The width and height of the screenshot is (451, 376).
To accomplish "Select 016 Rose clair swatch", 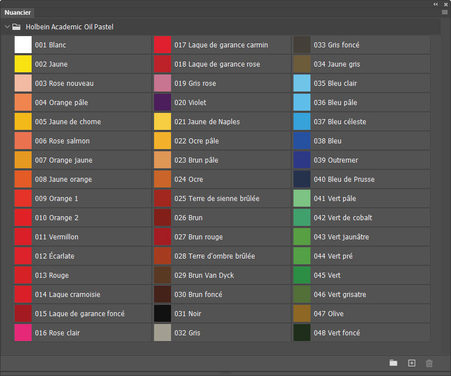I will coord(23,333).
